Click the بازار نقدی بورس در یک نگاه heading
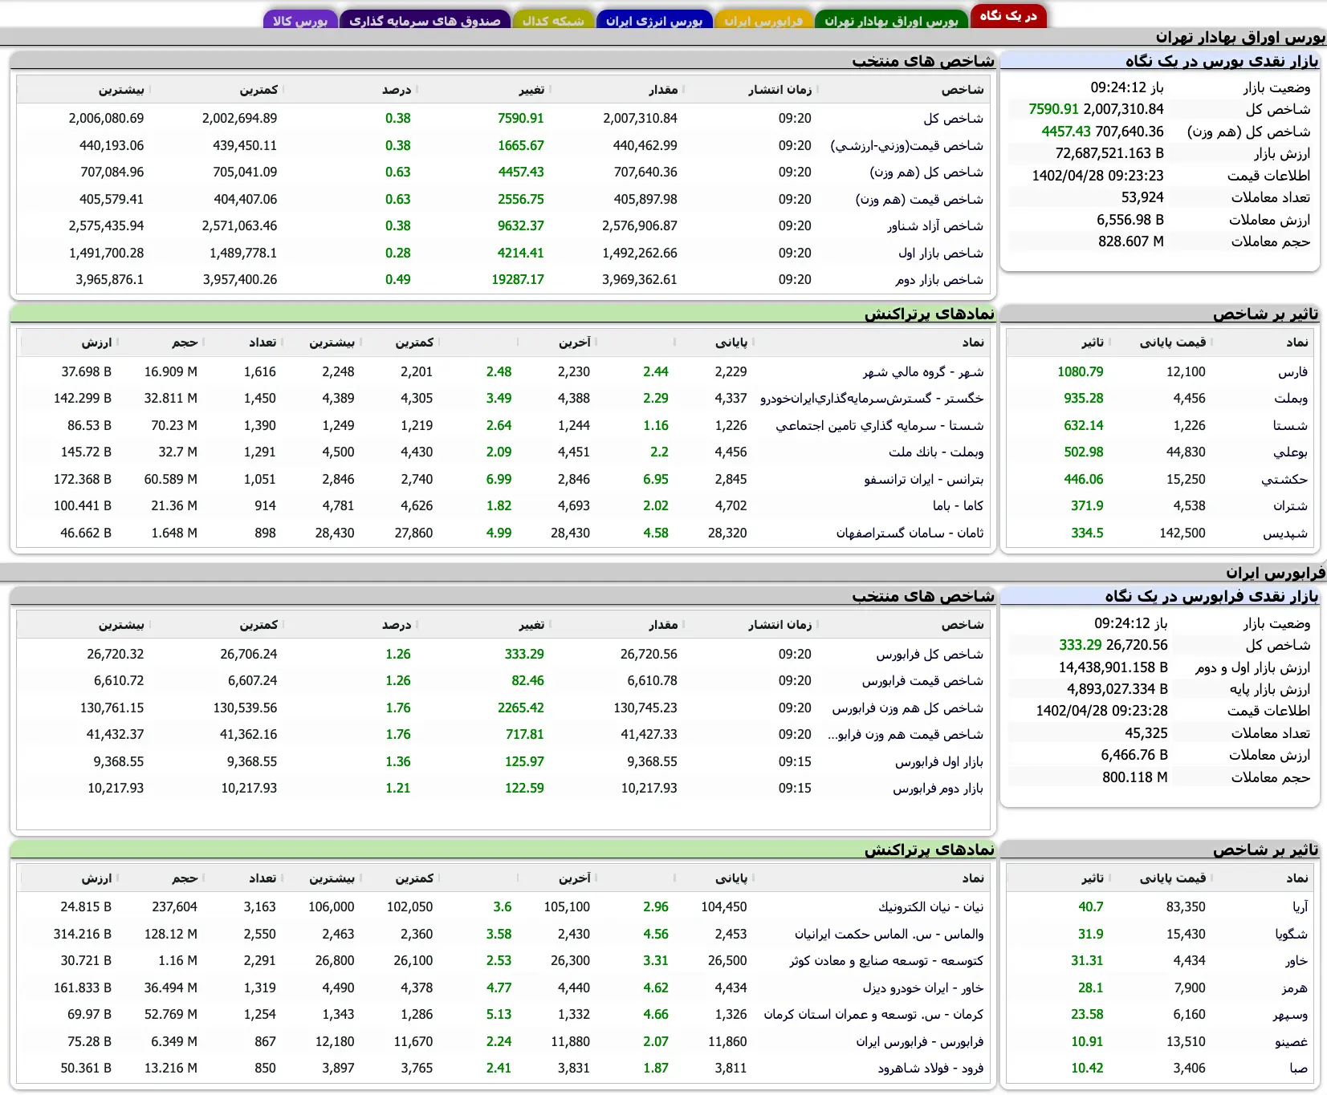 click(x=1221, y=61)
